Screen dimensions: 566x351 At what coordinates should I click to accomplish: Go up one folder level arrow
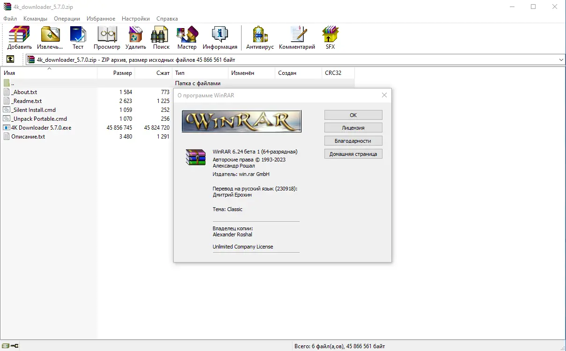click(10, 59)
